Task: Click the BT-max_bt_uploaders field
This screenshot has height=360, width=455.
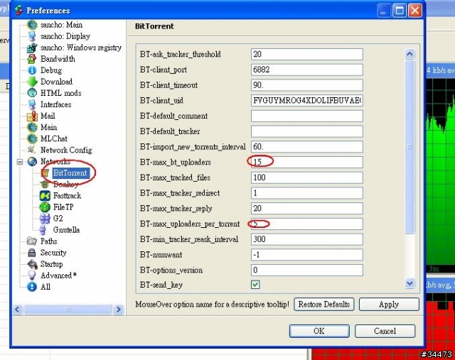Action: pyautogui.click(x=306, y=162)
